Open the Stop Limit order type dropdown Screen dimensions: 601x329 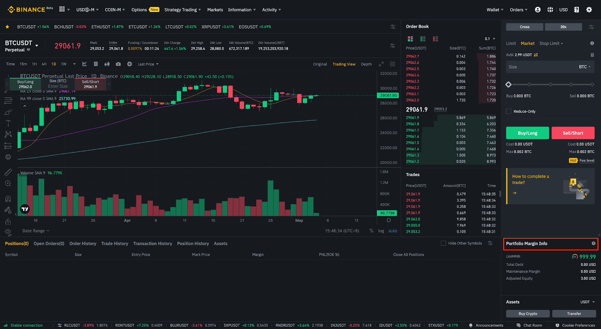click(x=551, y=44)
